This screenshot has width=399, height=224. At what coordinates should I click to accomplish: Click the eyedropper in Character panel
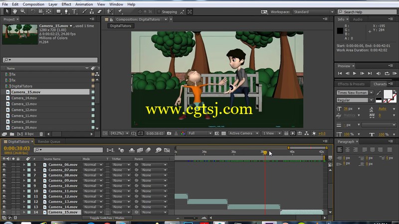[x=379, y=93]
